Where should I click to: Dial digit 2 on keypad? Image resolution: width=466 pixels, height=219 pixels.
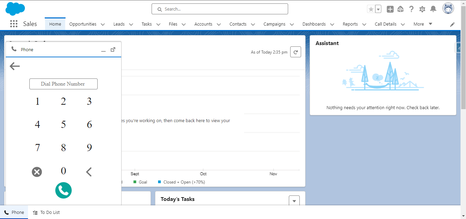tap(63, 101)
